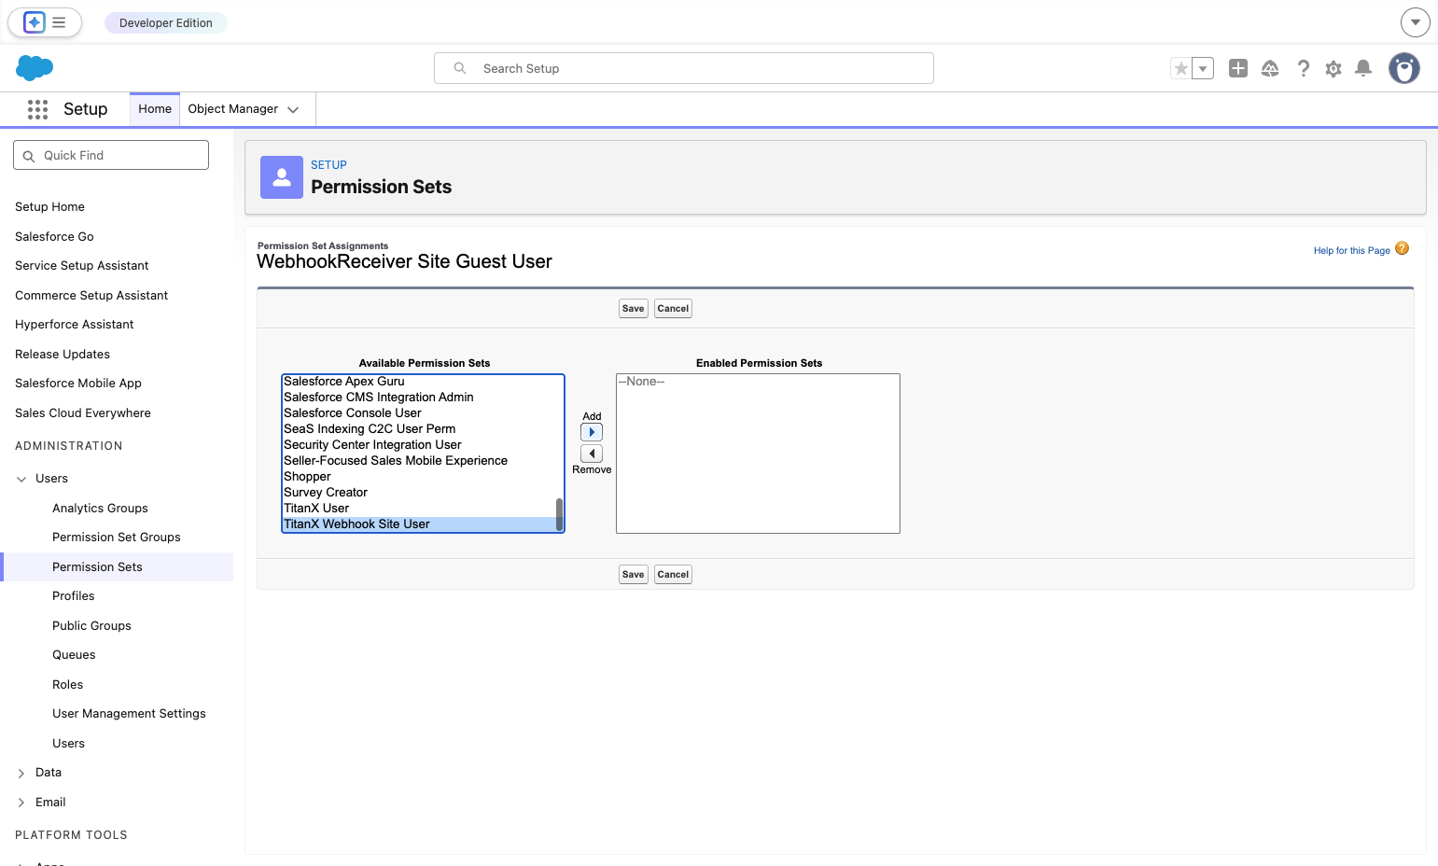
Task: Click the Add arrow button
Action: click(592, 432)
